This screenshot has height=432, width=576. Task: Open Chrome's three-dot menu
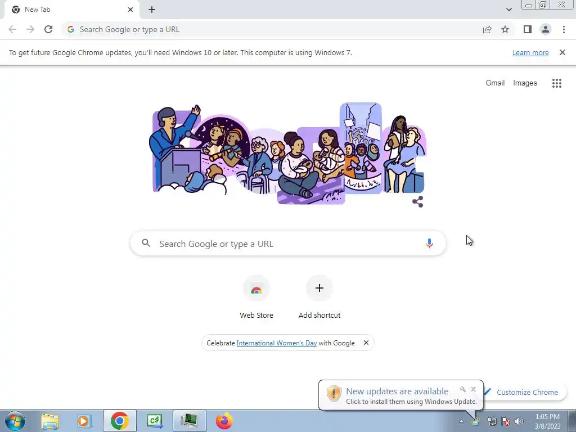click(x=564, y=29)
